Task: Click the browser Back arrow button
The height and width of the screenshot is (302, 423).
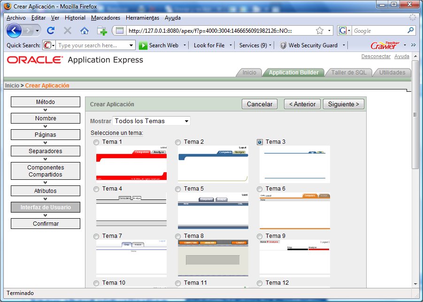Action: click(x=14, y=30)
